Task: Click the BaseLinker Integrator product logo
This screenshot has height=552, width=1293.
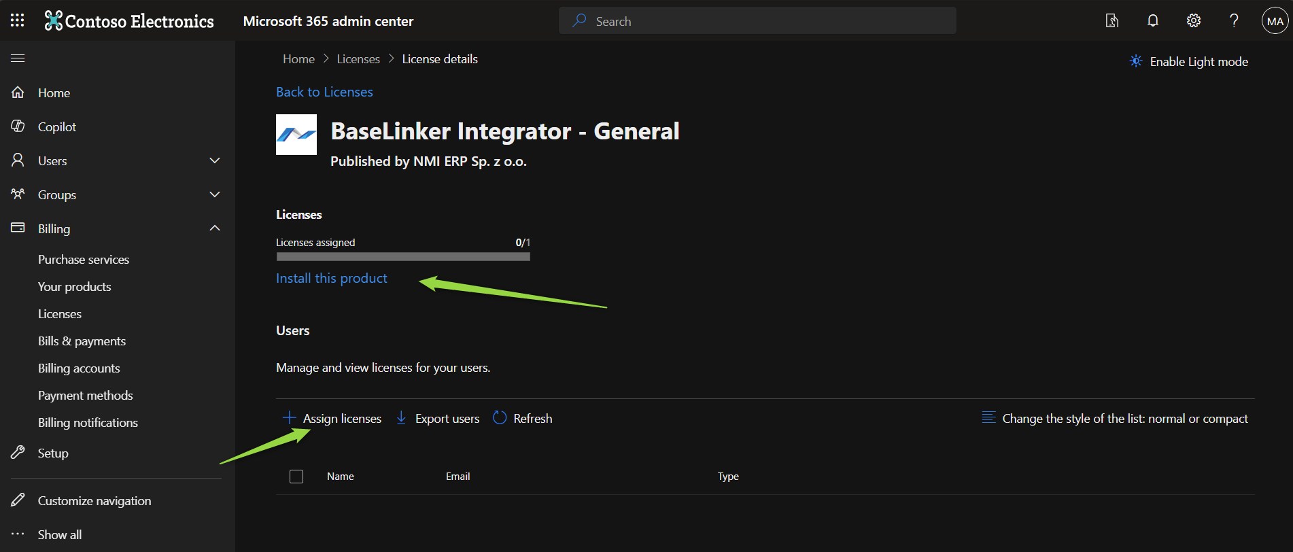Action: point(296,135)
